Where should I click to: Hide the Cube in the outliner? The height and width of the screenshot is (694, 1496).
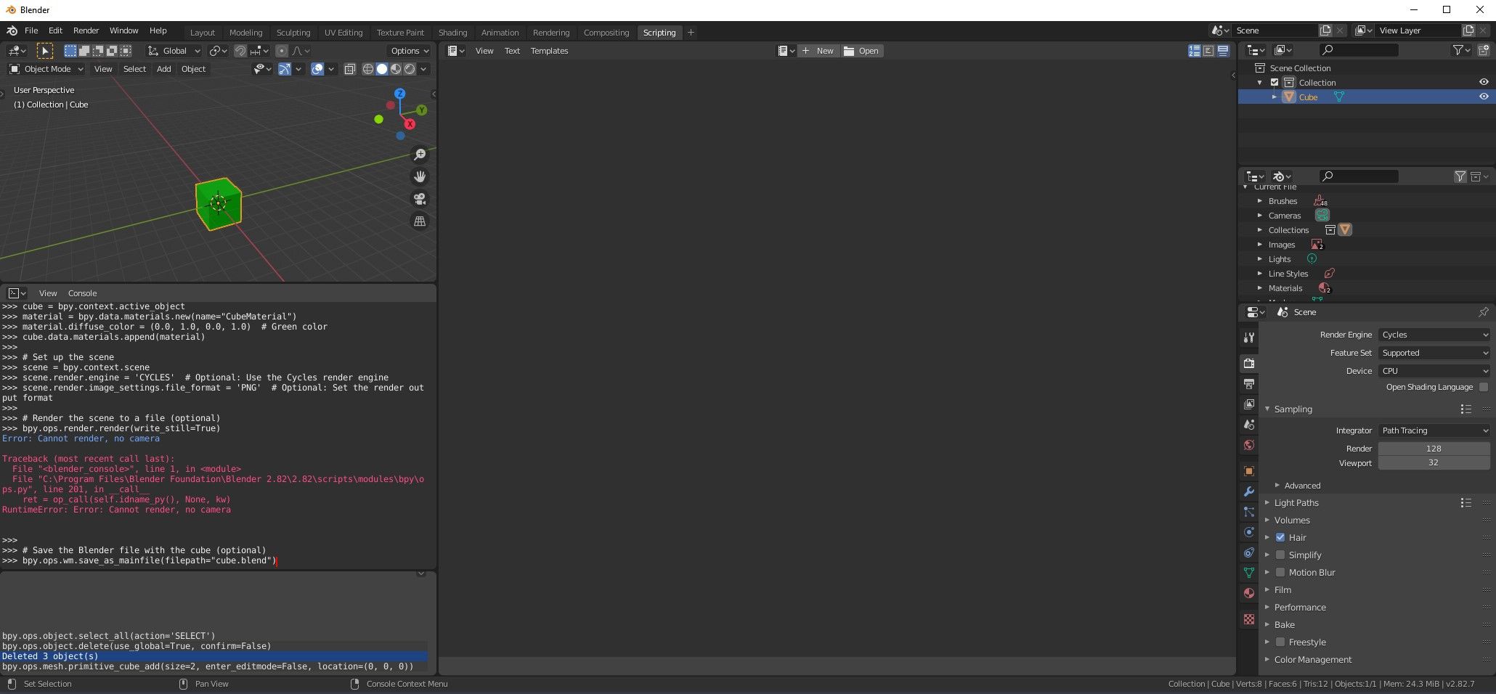click(x=1484, y=97)
